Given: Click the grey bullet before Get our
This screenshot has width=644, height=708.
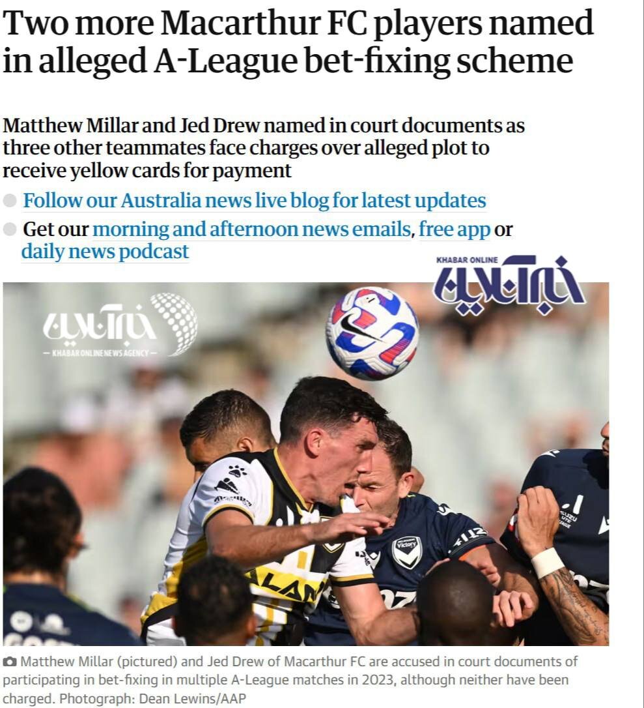Looking at the screenshot, I should point(10,229).
